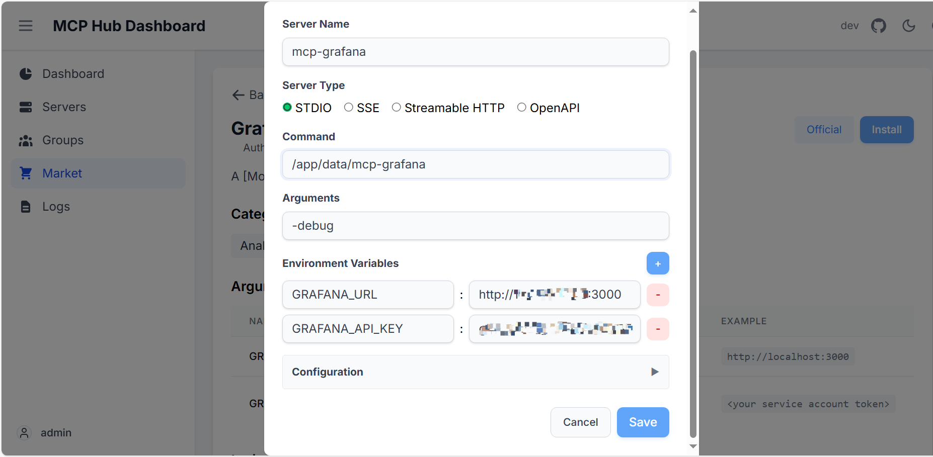Open the hamburger sidebar menu
This screenshot has width=933, height=457.
26,26
